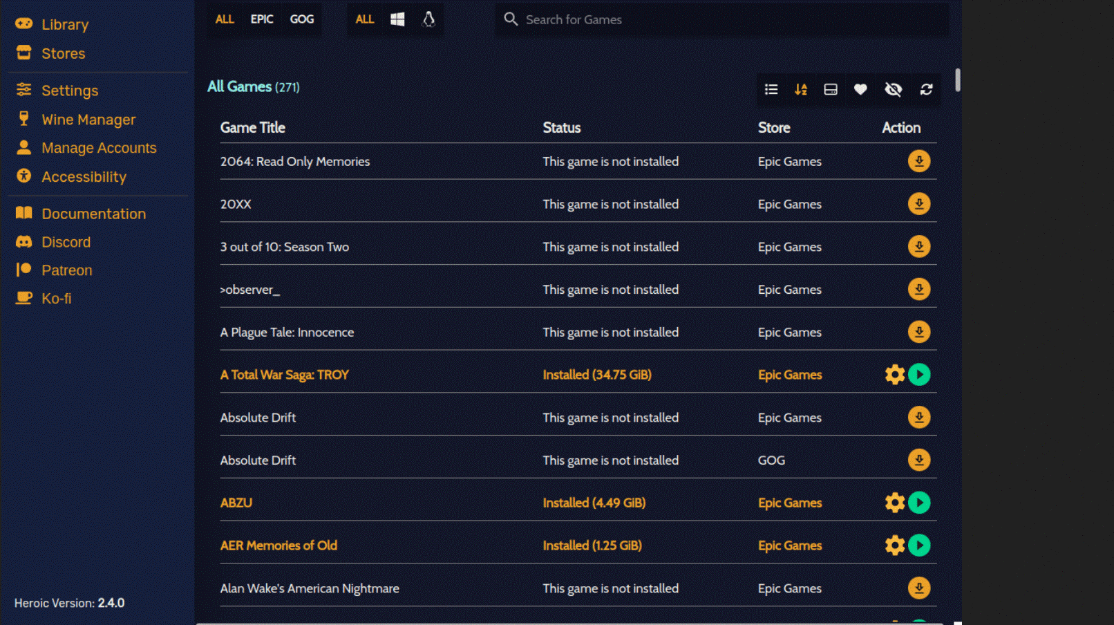Play AER Memories of Old
This screenshot has width=1114, height=625.
[919, 545]
